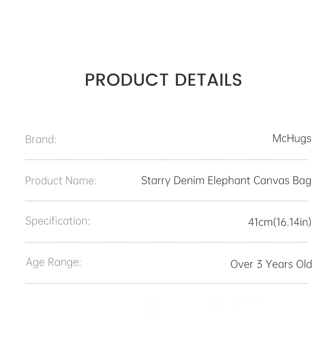The height and width of the screenshot is (362, 333).
Task: Select the "Specification:" label
Action: [x=58, y=221]
